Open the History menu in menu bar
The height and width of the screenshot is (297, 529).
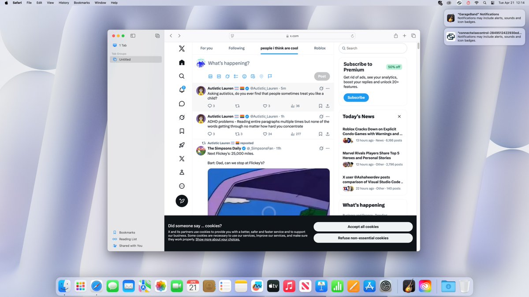[x=63, y=3]
